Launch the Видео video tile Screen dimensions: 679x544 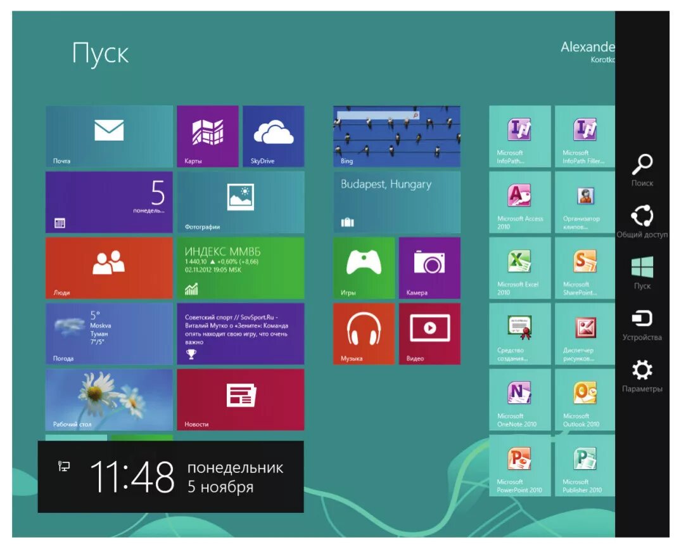click(430, 334)
